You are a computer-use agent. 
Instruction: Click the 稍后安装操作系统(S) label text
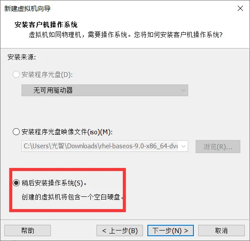54,183
